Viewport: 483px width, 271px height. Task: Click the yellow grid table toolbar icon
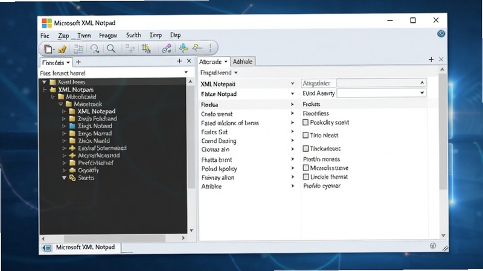146,49
